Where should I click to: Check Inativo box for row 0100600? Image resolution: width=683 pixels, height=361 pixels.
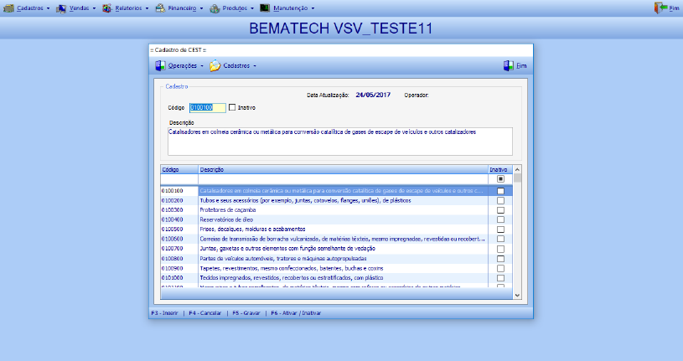click(500, 239)
